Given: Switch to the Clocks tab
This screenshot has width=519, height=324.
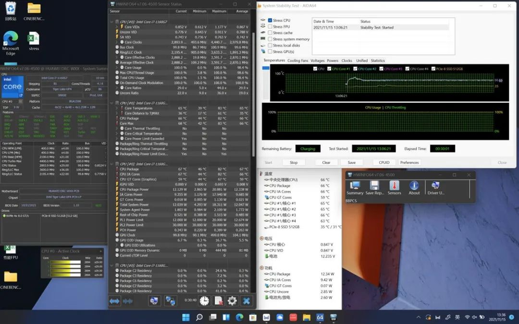Looking at the screenshot, I should (x=346, y=60).
